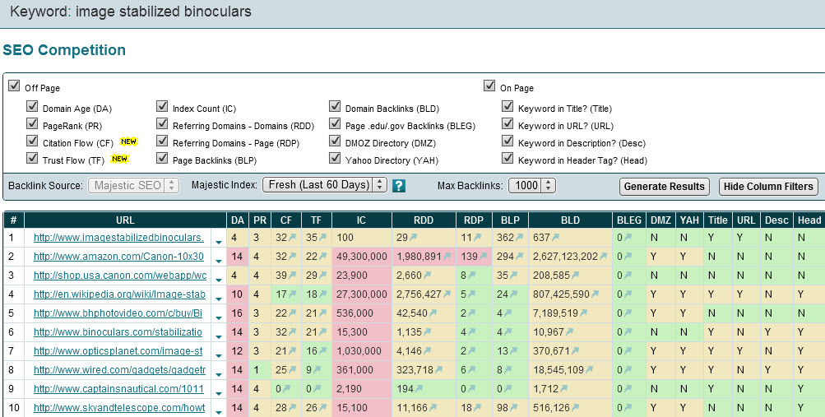Image resolution: width=825 pixels, height=417 pixels.
Task: Uncheck DMOZ Directory (DMZ) checkbox
Action: coord(335,141)
